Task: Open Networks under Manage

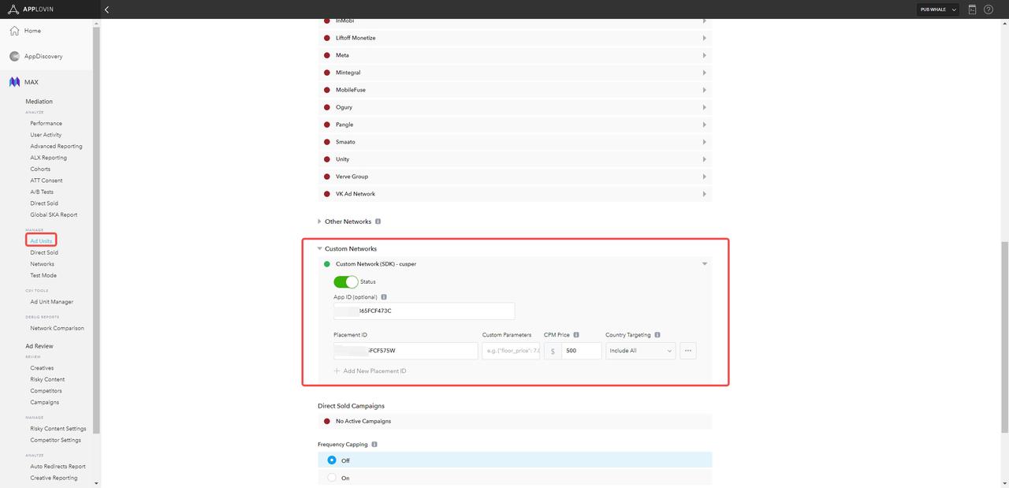Action: pos(42,264)
